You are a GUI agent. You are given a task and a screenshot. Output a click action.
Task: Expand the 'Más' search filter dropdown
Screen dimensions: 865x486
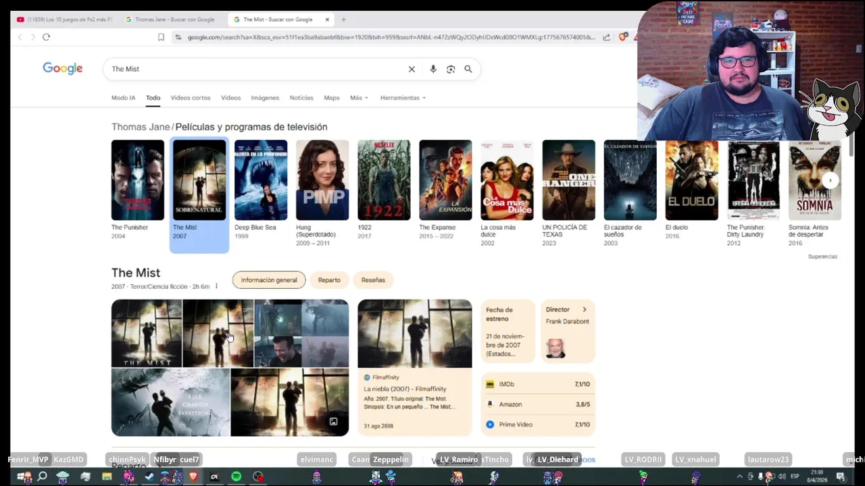tap(359, 98)
